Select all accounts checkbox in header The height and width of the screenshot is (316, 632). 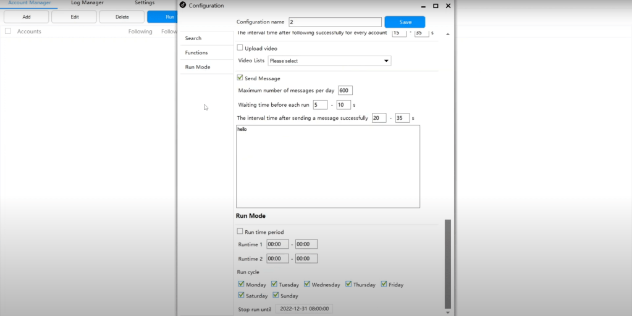coord(7,31)
